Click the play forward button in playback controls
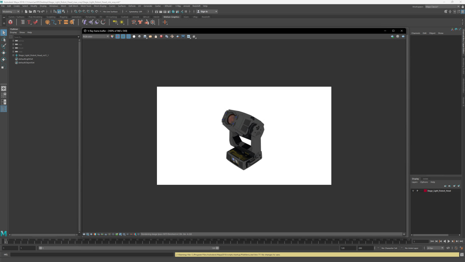Image resolution: width=465 pixels, height=262 pixels. 449,241
